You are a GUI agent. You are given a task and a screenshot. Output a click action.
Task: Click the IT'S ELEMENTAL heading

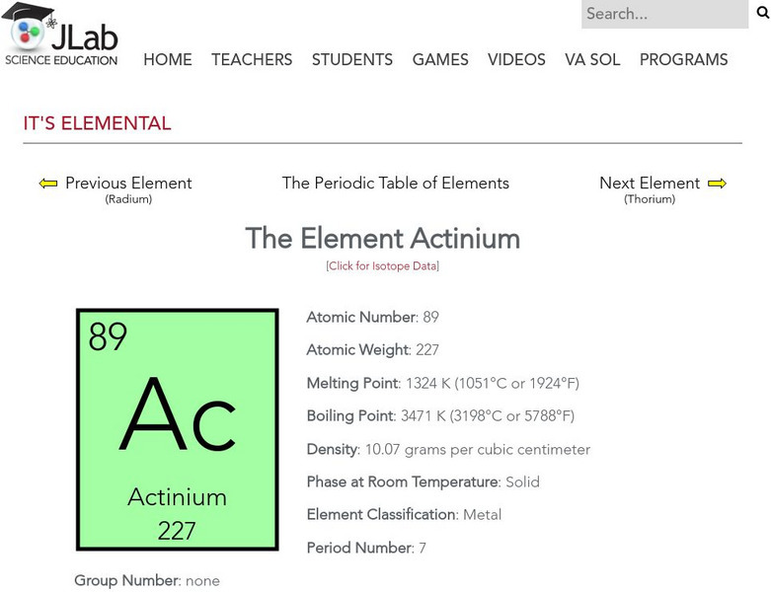[98, 124]
